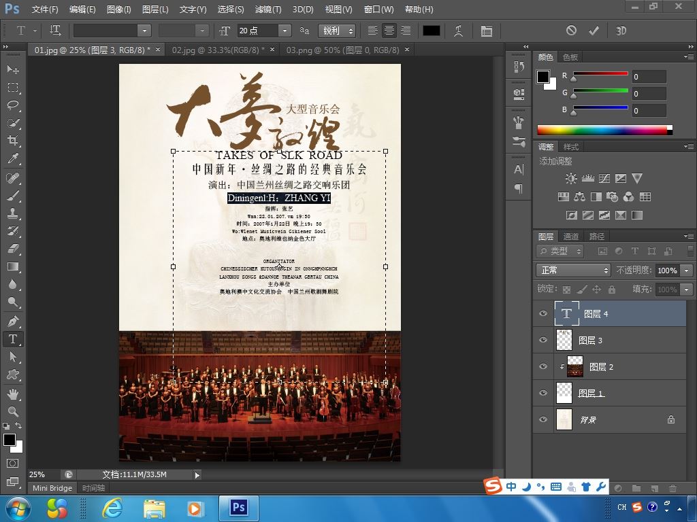
Task: Hide layer 图层 3
Action: 543,340
